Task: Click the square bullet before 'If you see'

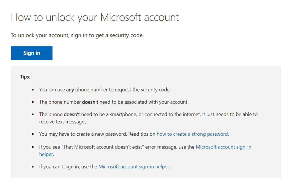Action: point(33,147)
